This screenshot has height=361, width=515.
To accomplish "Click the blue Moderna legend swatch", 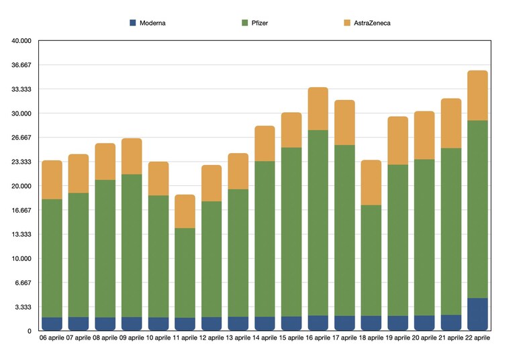I will 133,23.
